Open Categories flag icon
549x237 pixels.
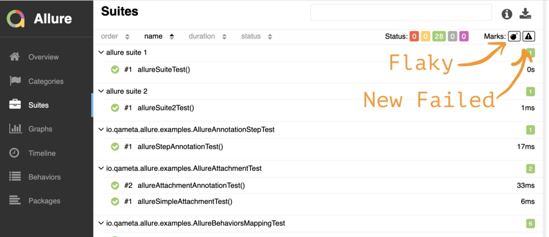pos(15,81)
